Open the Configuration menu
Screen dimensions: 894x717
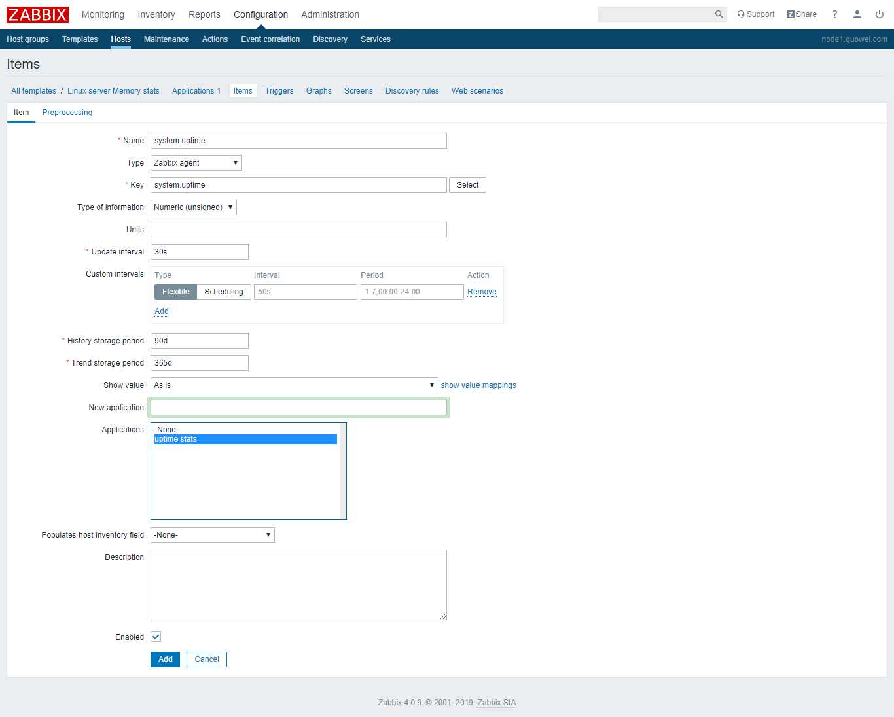click(260, 14)
